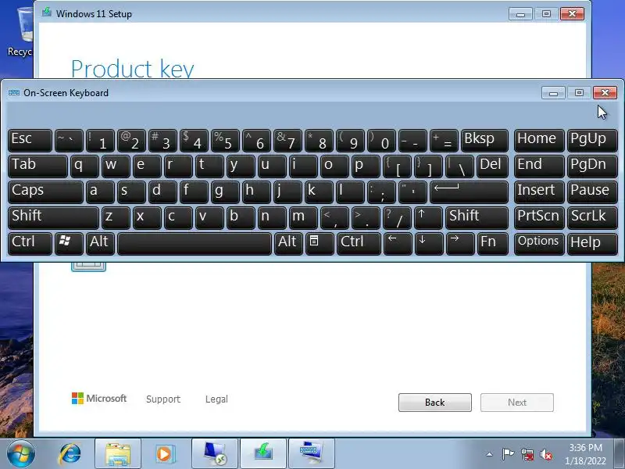625x469 pixels.
Task: Click the Windows 11 Setup title icon
Action: [x=47, y=13]
